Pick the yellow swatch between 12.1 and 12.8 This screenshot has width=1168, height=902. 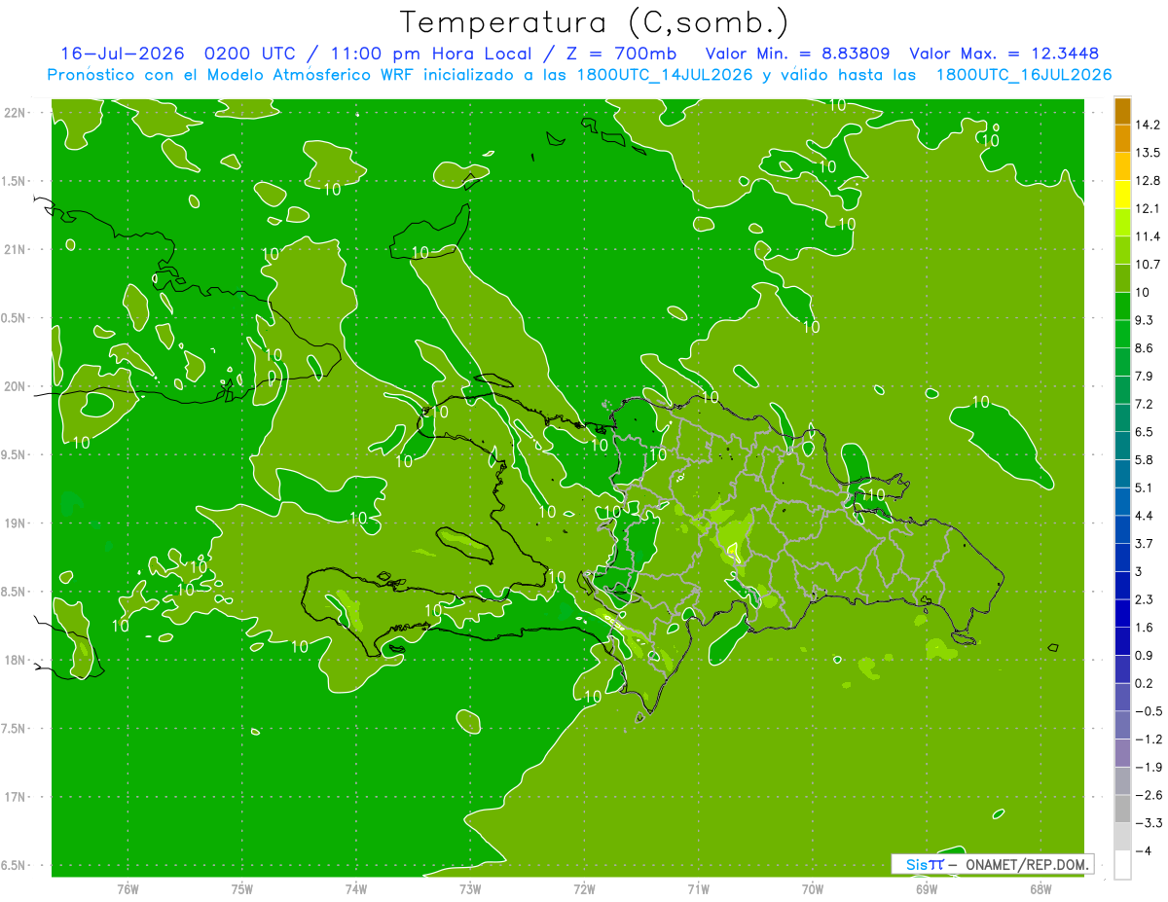1122,196
